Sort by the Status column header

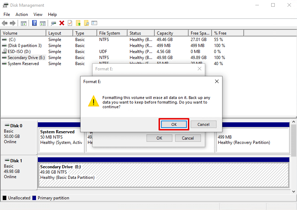pyautogui.click(x=141, y=33)
